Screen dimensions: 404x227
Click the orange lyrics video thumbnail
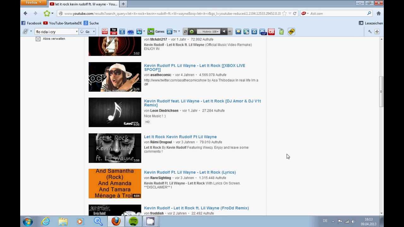pyautogui.click(x=115, y=184)
